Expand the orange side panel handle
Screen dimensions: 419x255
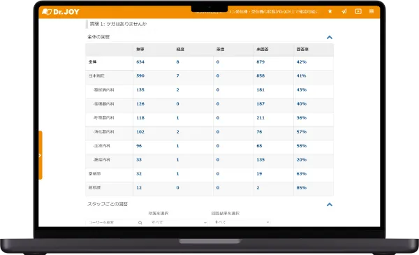pyautogui.click(x=40, y=155)
